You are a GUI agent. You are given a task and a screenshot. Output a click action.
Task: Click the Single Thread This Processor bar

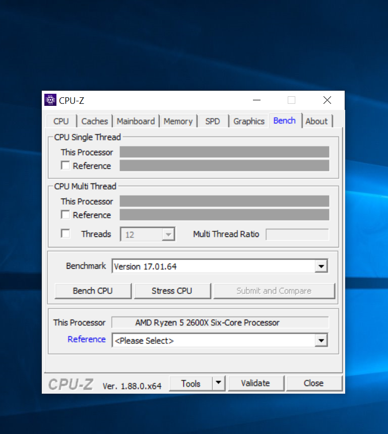[x=224, y=152]
